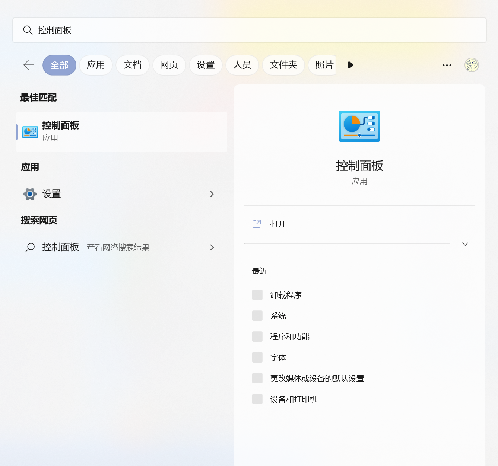Click the icon placeholder next to 更改媒体或设备的默认设置
The height and width of the screenshot is (466, 498).
(x=257, y=378)
